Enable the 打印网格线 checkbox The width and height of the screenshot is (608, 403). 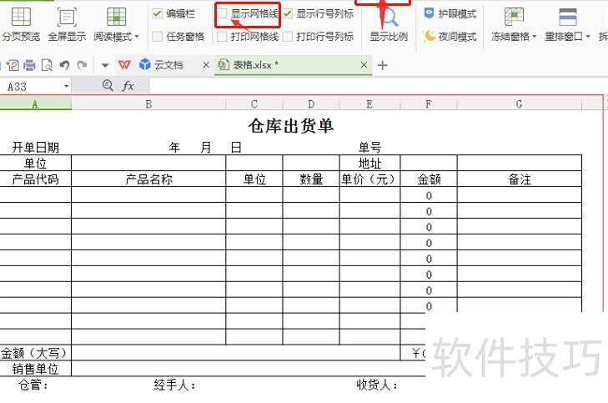point(222,37)
